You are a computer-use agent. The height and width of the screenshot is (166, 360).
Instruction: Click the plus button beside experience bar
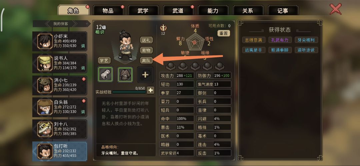click(x=151, y=90)
